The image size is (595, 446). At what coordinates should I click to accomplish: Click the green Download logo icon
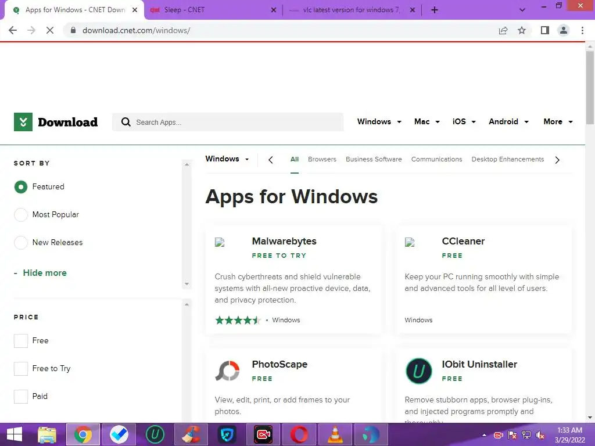coord(23,122)
